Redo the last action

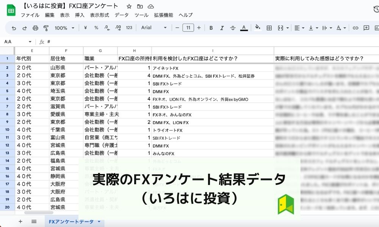coord(24,28)
